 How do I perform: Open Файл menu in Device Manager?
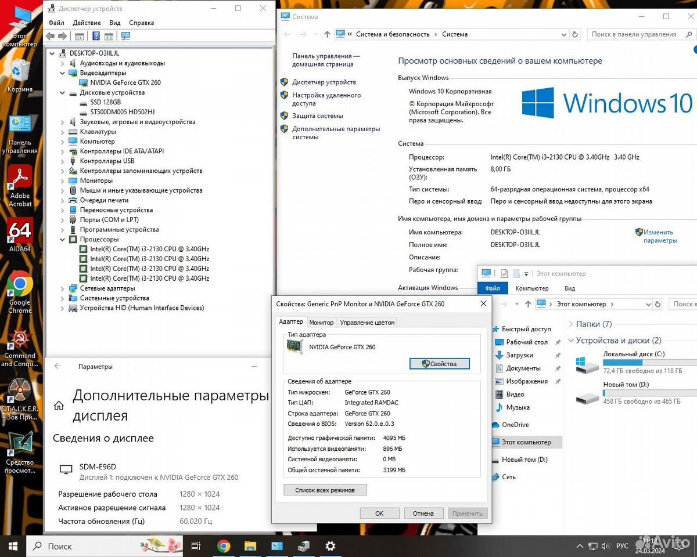tap(56, 23)
